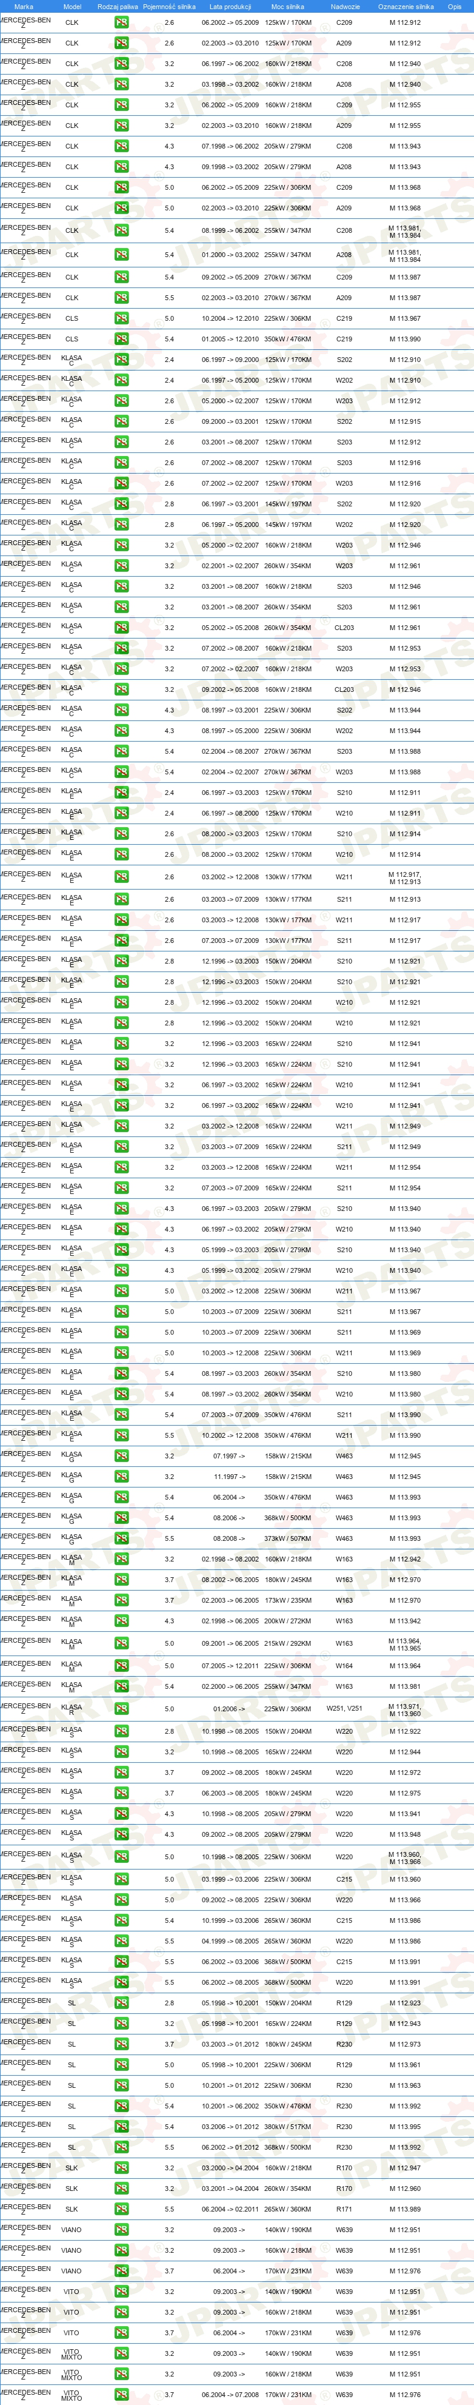Click the Moc silnika column header
The height and width of the screenshot is (2405, 474).
point(287,7)
